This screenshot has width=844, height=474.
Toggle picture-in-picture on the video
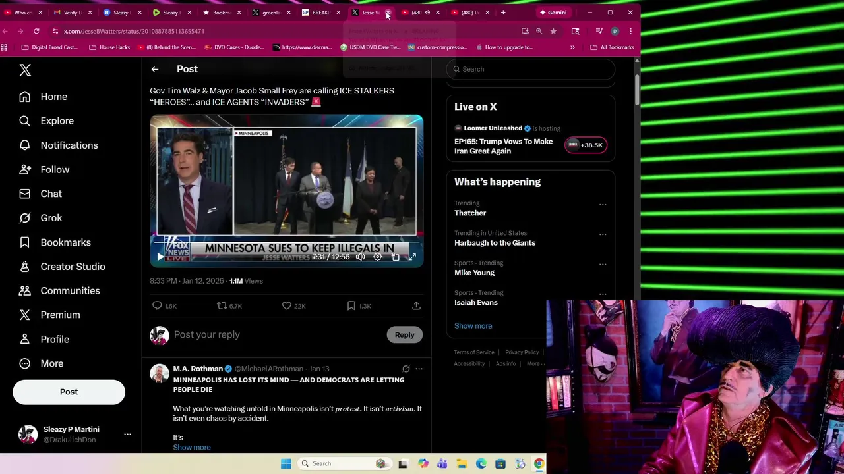(x=395, y=257)
